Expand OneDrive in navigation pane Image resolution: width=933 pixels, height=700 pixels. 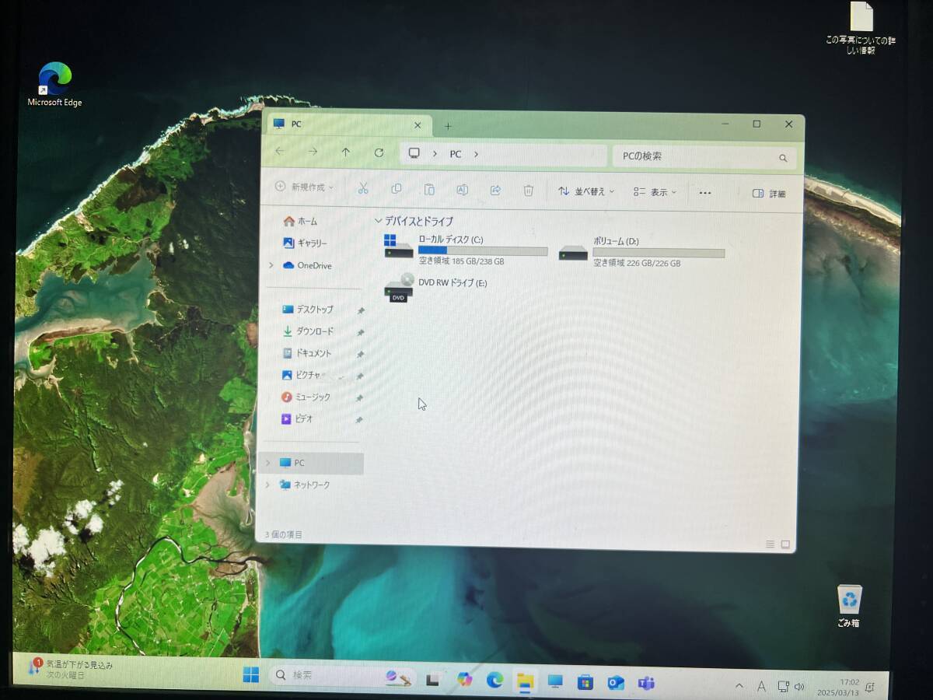click(x=271, y=265)
